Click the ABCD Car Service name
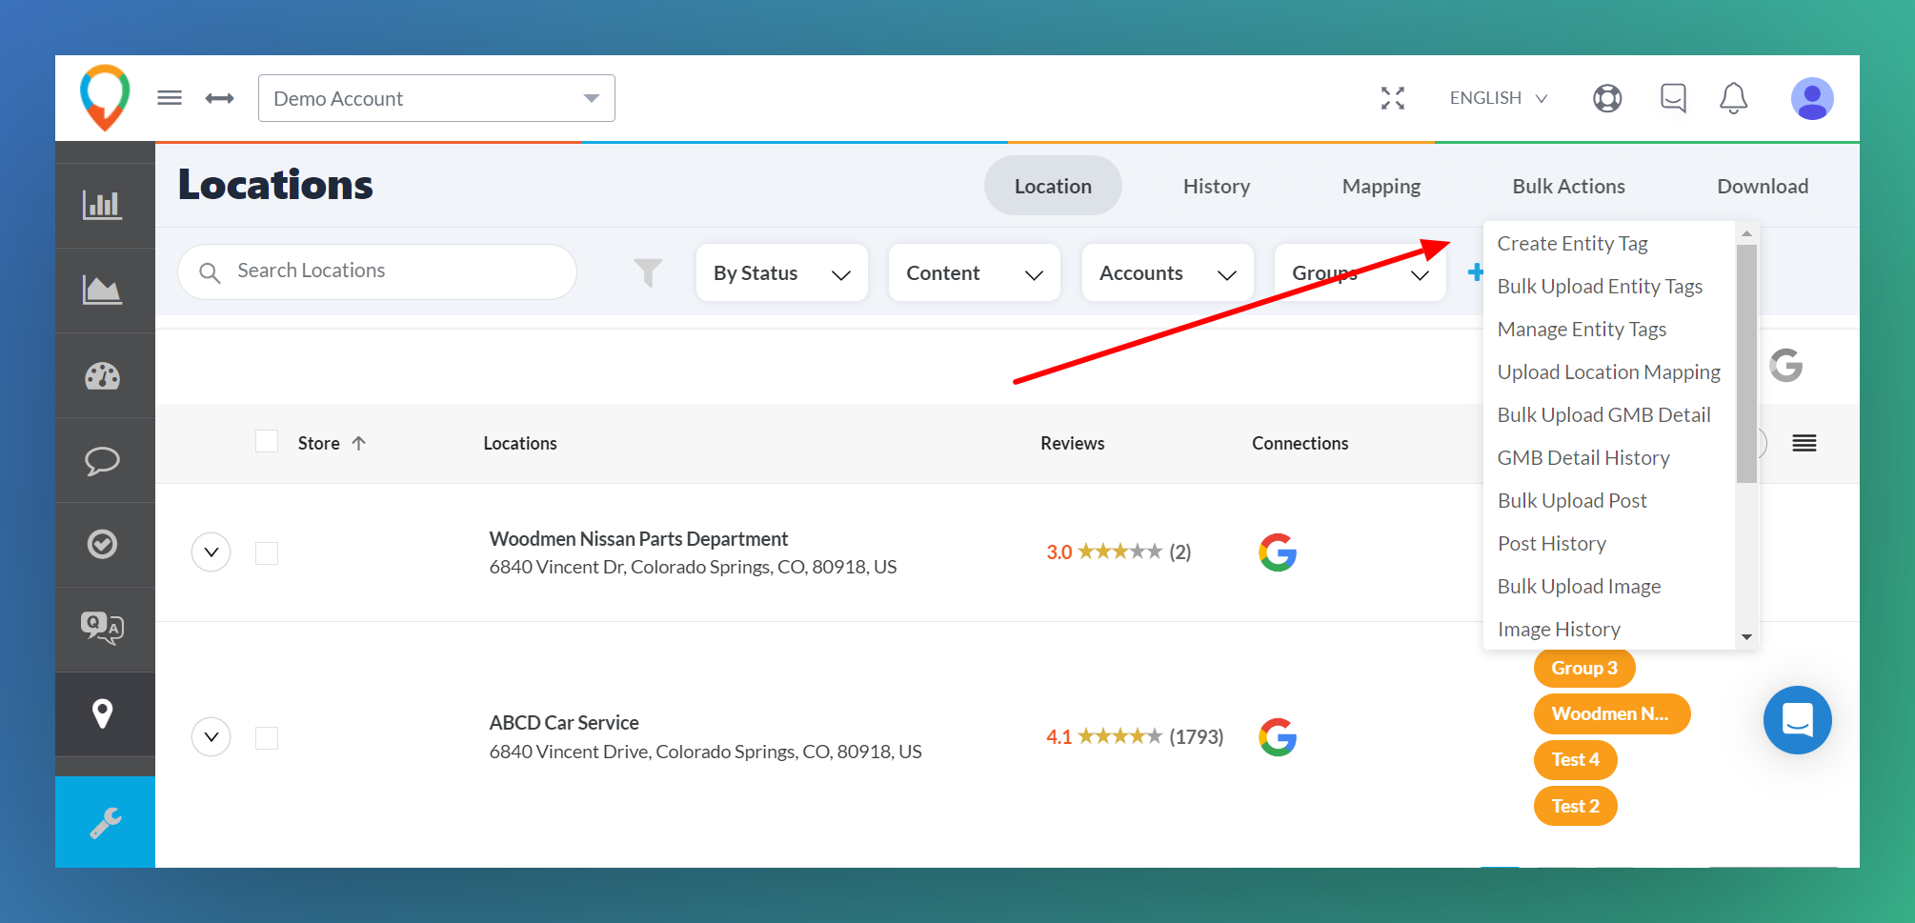Viewport: 1915px width, 923px height. click(564, 723)
